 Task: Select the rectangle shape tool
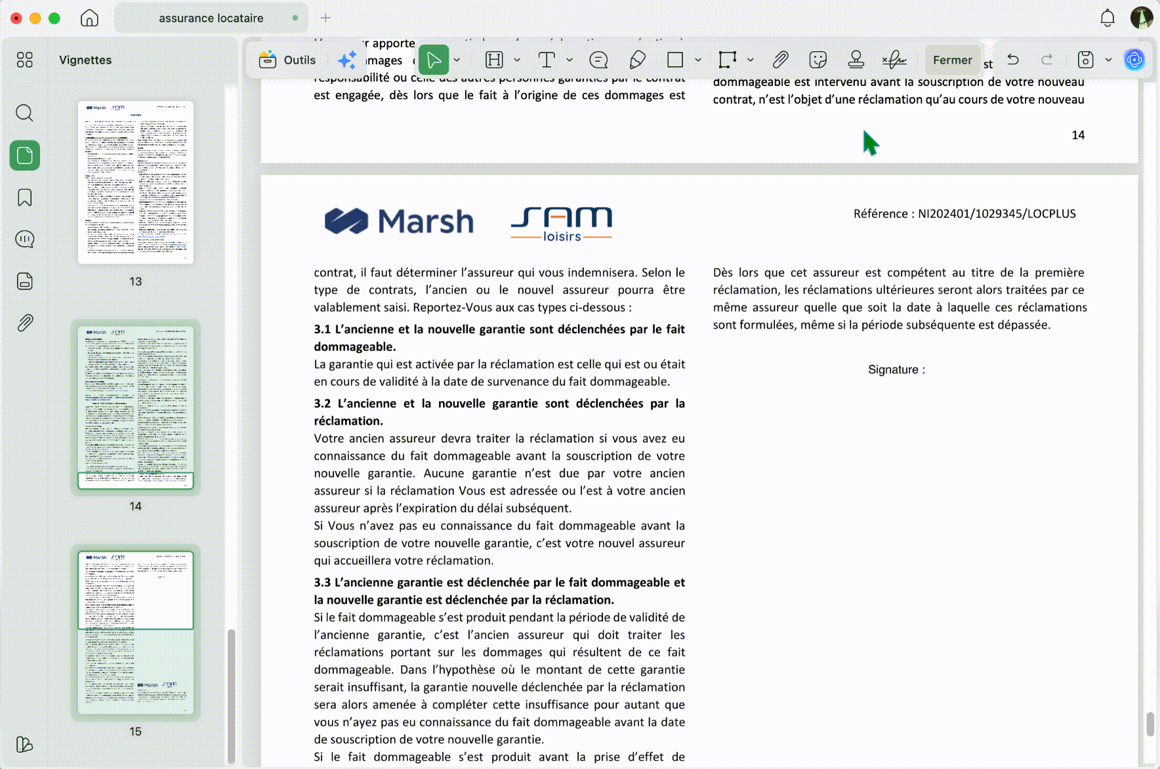coord(675,60)
